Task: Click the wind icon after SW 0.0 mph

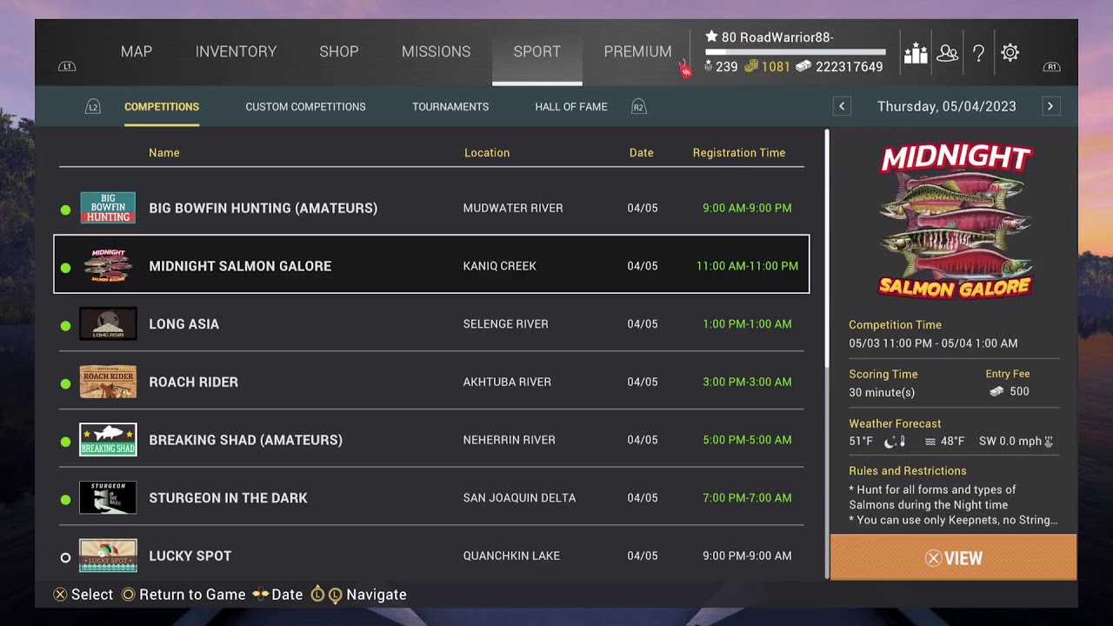Action: pos(1049,442)
